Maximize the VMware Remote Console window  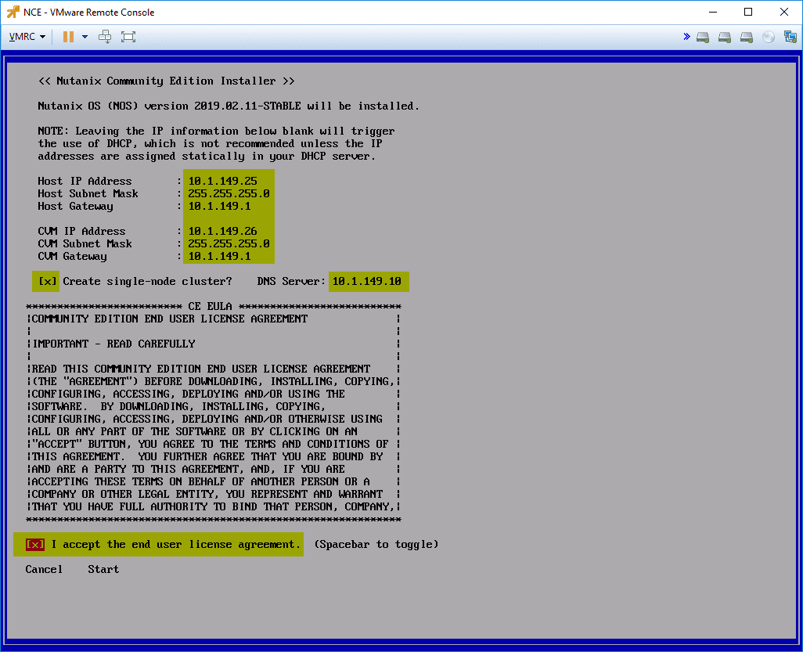tap(748, 12)
